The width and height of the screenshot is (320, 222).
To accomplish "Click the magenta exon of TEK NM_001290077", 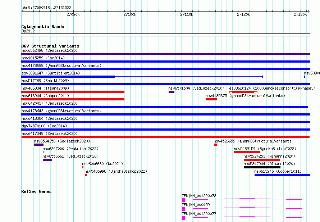I will tap(183, 218).
